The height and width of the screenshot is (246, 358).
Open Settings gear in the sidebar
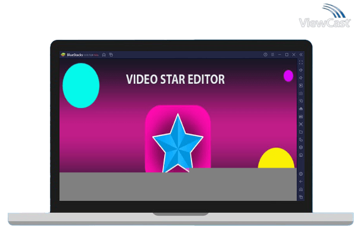point(301,174)
